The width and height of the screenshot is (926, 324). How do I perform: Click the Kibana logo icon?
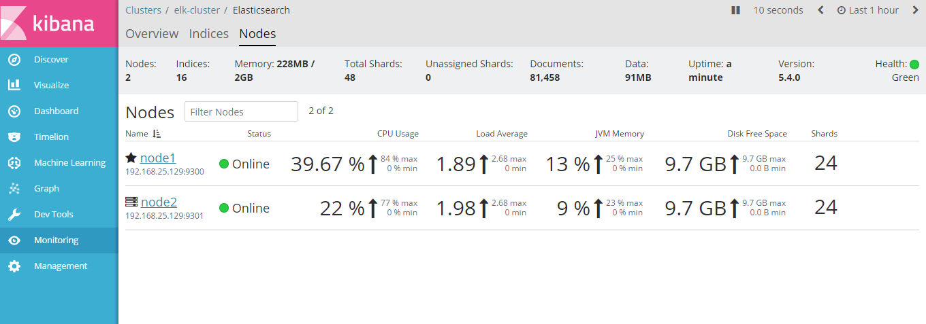(x=15, y=24)
